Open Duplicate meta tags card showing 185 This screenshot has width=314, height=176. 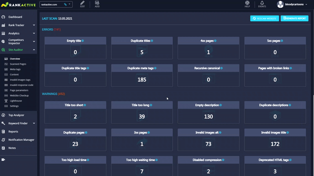[x=142, y=75]
